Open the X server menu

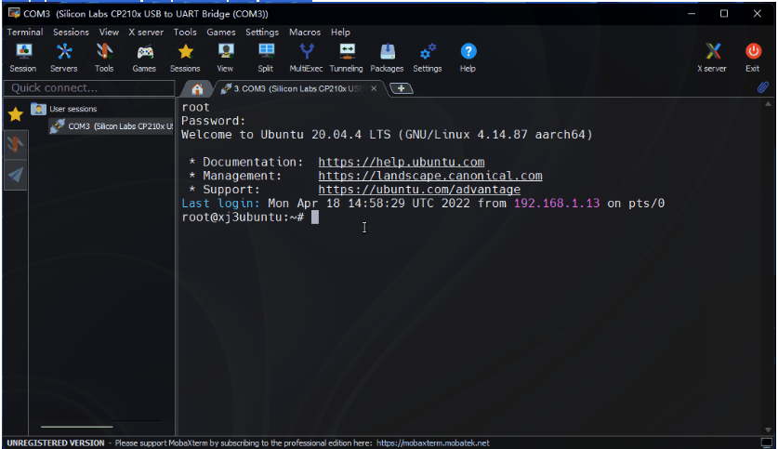click(146, 32)
